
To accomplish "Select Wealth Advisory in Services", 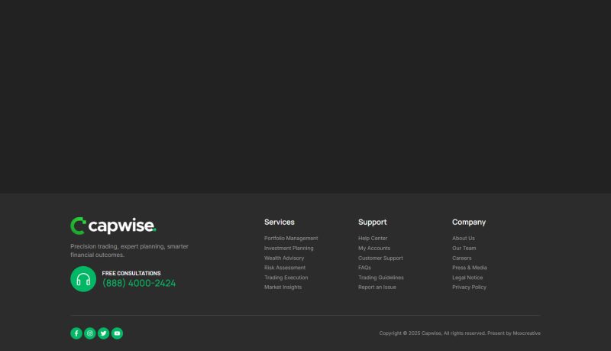I will pyautogui.click(x=284, y=258).
